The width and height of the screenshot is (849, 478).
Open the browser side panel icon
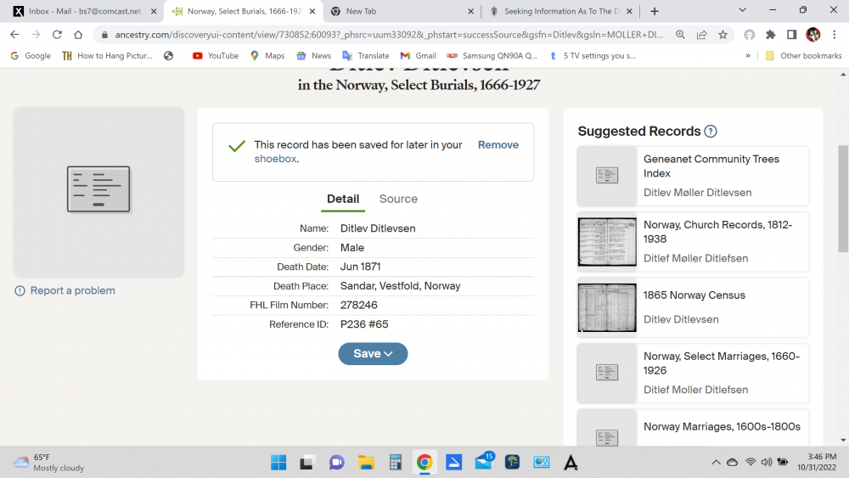791,35
